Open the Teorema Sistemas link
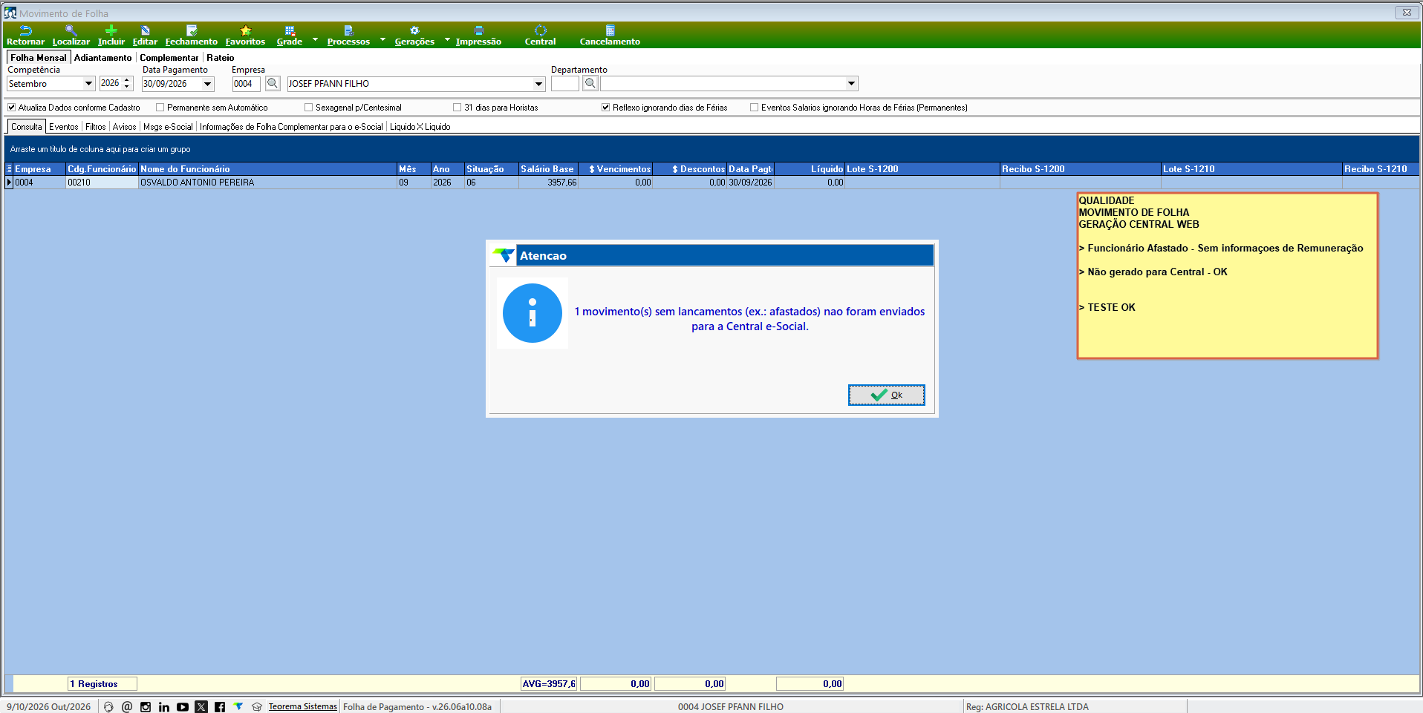Viewport: 1423px width, 713px height. (303, 707)
